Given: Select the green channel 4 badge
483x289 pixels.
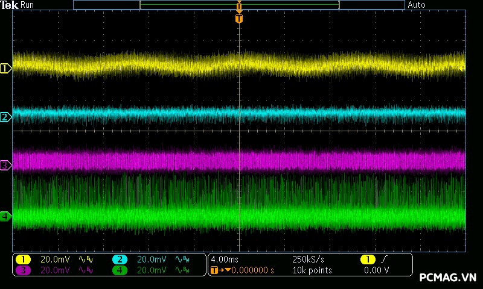Looking at the screenshot, I should (x=120, y=270).
